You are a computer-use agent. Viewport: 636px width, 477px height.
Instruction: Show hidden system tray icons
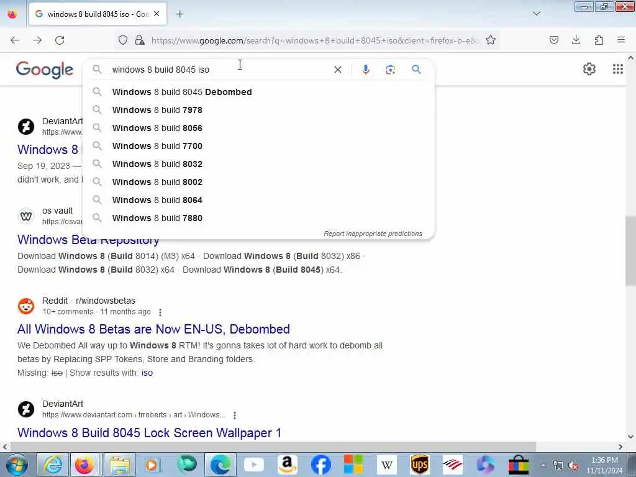pyautogui.click(x=543, y=465)
